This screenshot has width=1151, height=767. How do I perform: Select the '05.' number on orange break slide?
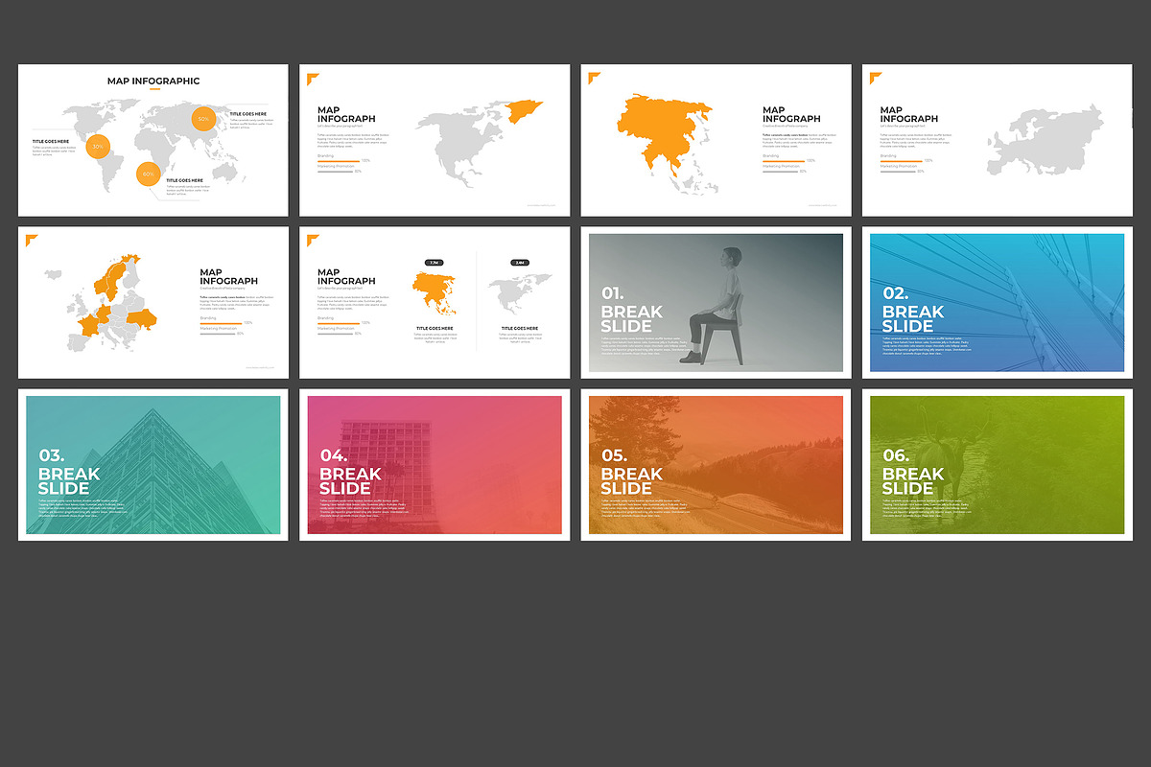point(615,456)
